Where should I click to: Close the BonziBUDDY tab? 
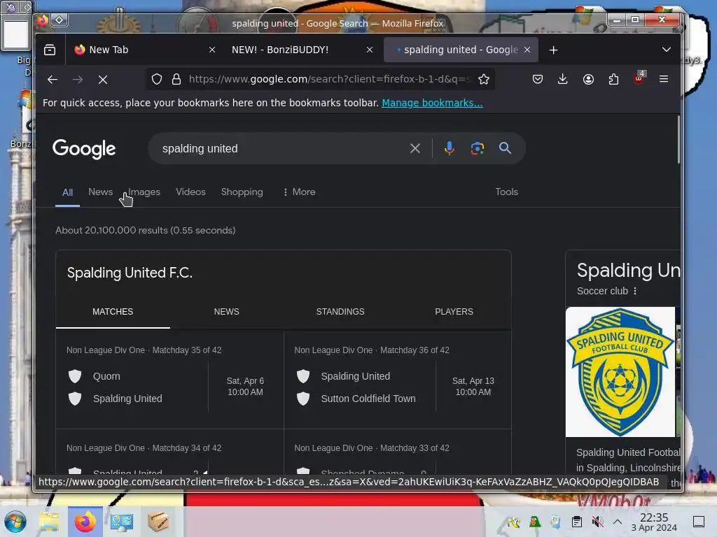370,50
